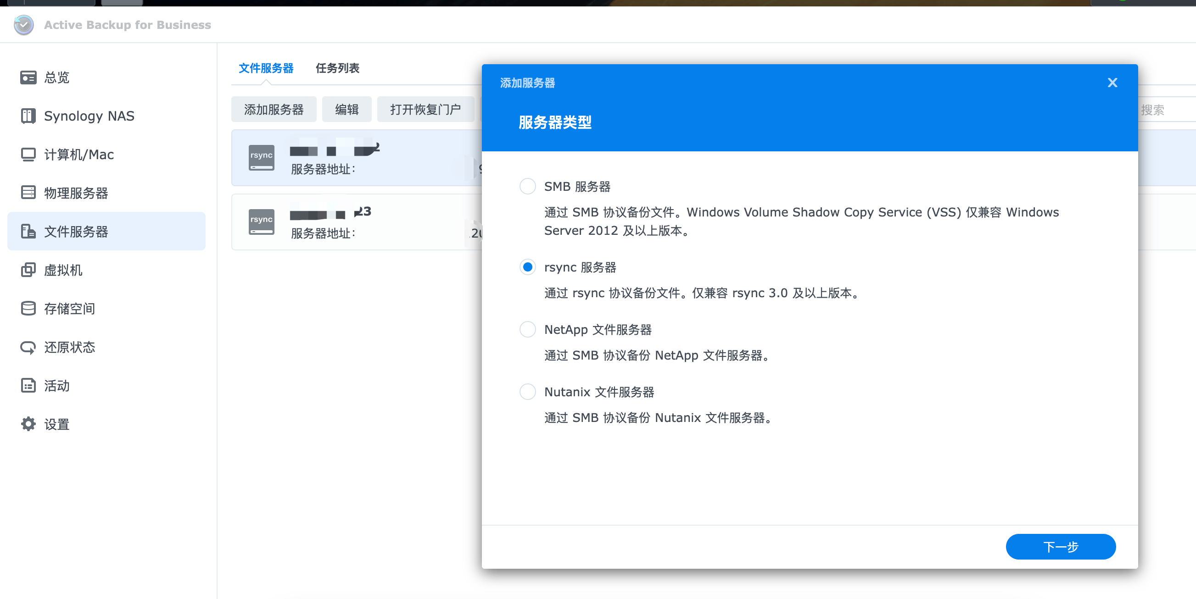Go to Synology NAS sidebar entry
The height and width of the screenshot is (599, 1196).
(106, 116)
